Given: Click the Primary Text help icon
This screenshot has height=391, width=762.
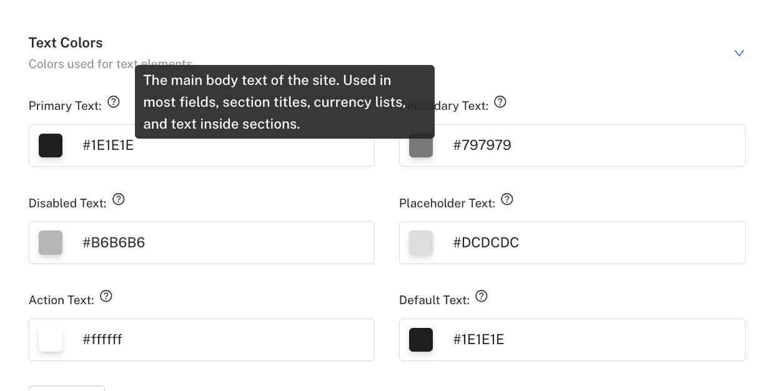Looking at the screenshot, I should 113,102.
